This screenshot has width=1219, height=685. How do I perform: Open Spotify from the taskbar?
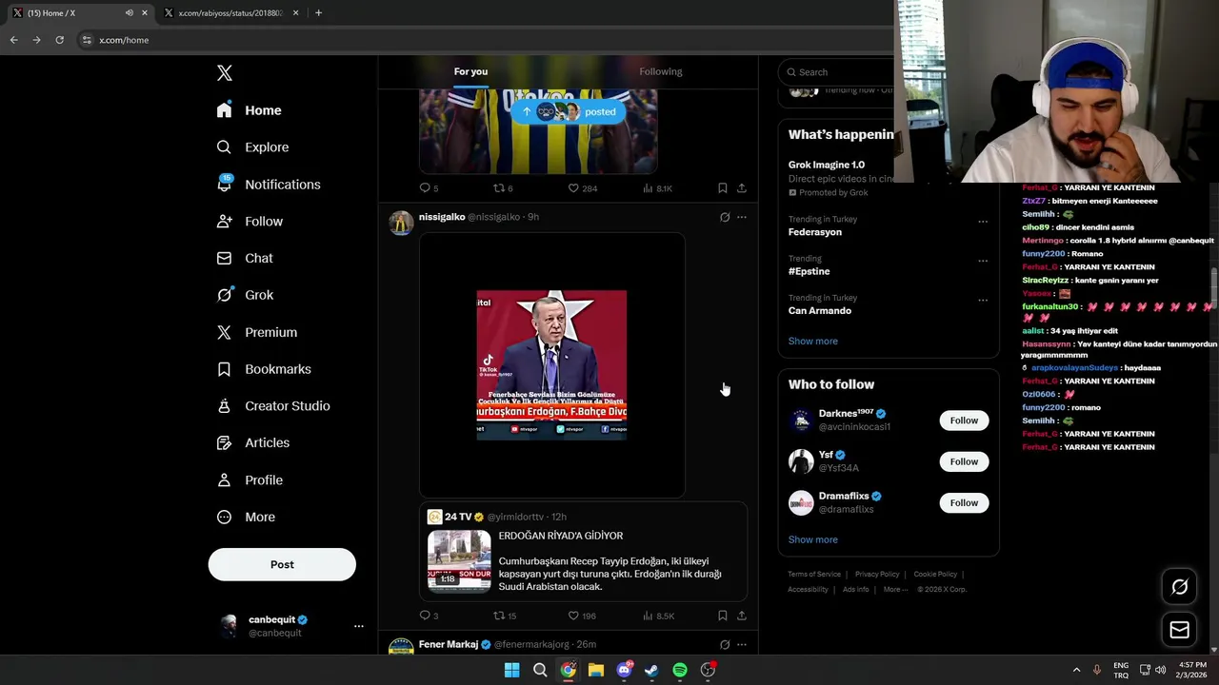(x=680, y=670)
